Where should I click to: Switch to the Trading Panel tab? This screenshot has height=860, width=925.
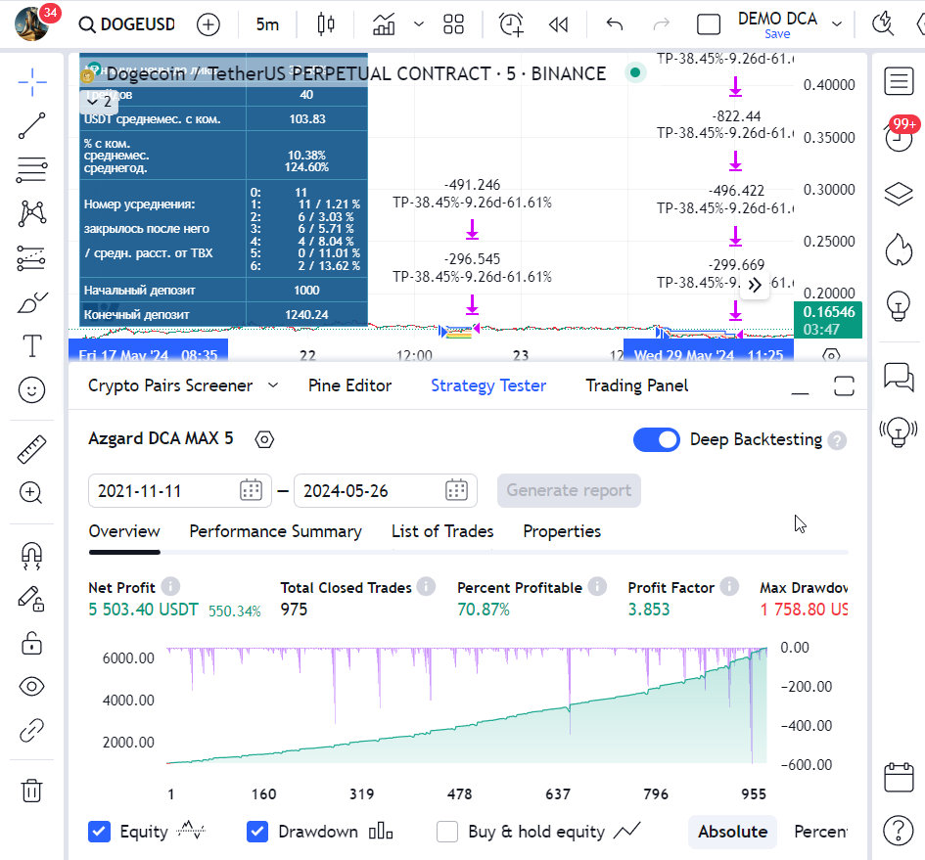click(636, 385)
